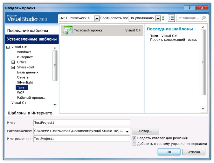Enable Добавить в систему управления версиями
The image size is (214, 163).
pos(134,144)
